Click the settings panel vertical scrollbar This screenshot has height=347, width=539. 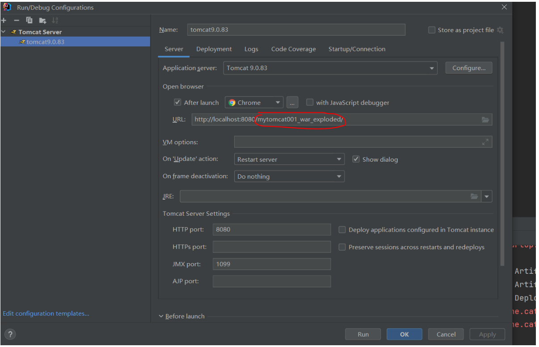click(502, 154)
